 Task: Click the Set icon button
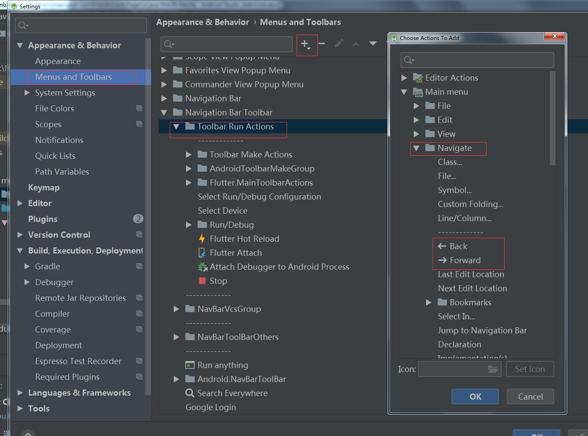[x=530, y=369]
